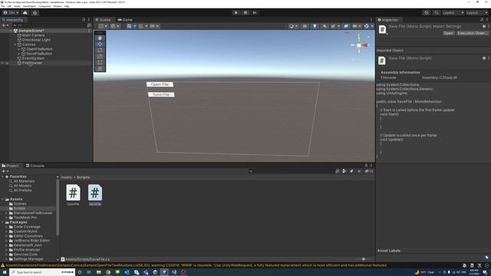Click the Pause button

245,13
